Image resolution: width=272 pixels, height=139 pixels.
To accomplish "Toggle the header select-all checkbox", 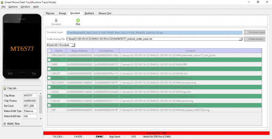I will [49, 50].
